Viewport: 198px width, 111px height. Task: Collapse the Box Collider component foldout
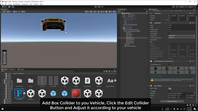pyautogui.click(x=149, y=86)
